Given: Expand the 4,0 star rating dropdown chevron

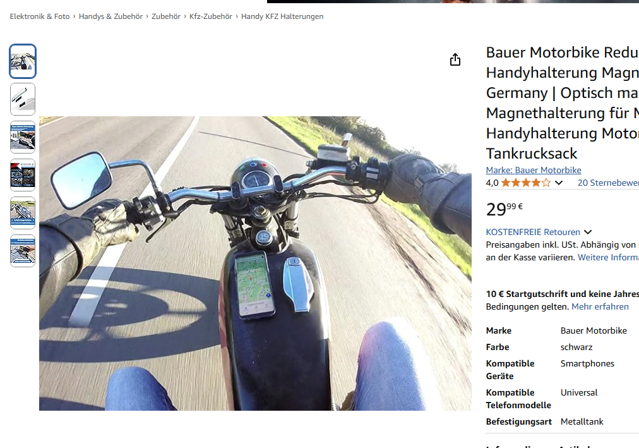Looking at the screenshot, I should tap(559, 183).
